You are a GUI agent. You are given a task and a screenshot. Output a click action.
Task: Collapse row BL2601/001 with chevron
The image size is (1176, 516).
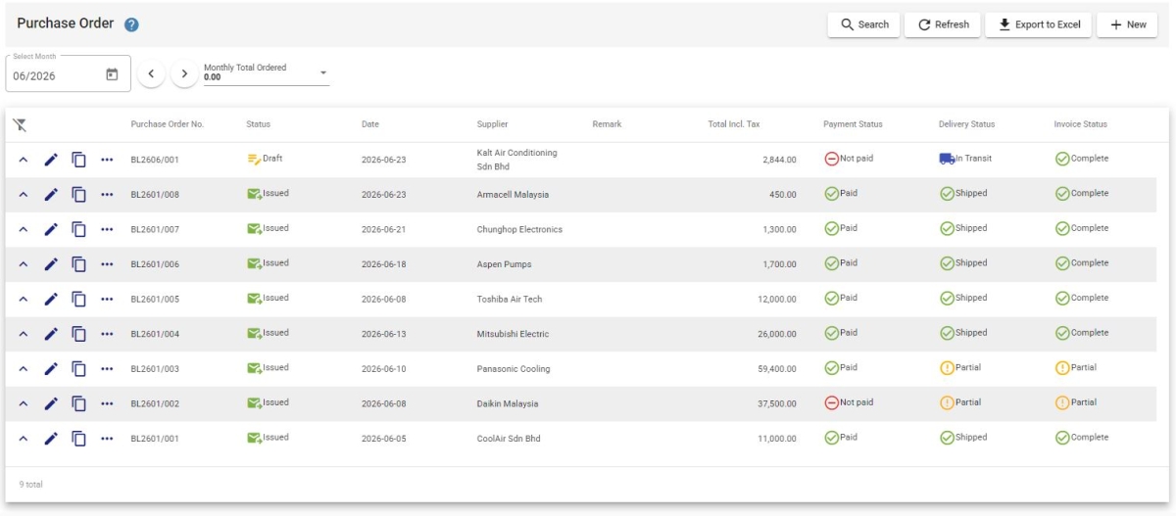[x=24, y=439]
